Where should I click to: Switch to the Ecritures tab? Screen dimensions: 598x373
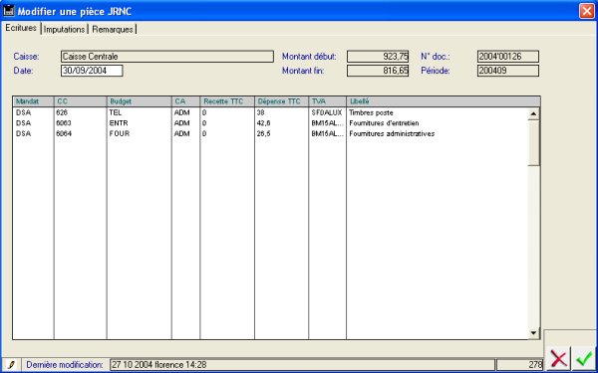point(21,28)
